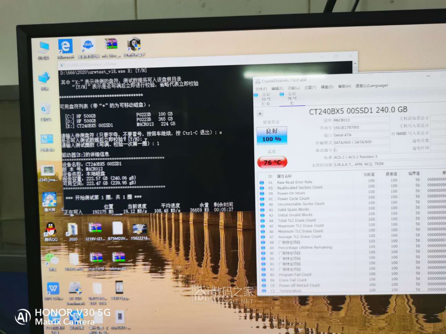Open the 15622216... image file icon
This screenshot has width=446, height=334.
[x=140, y=231]
